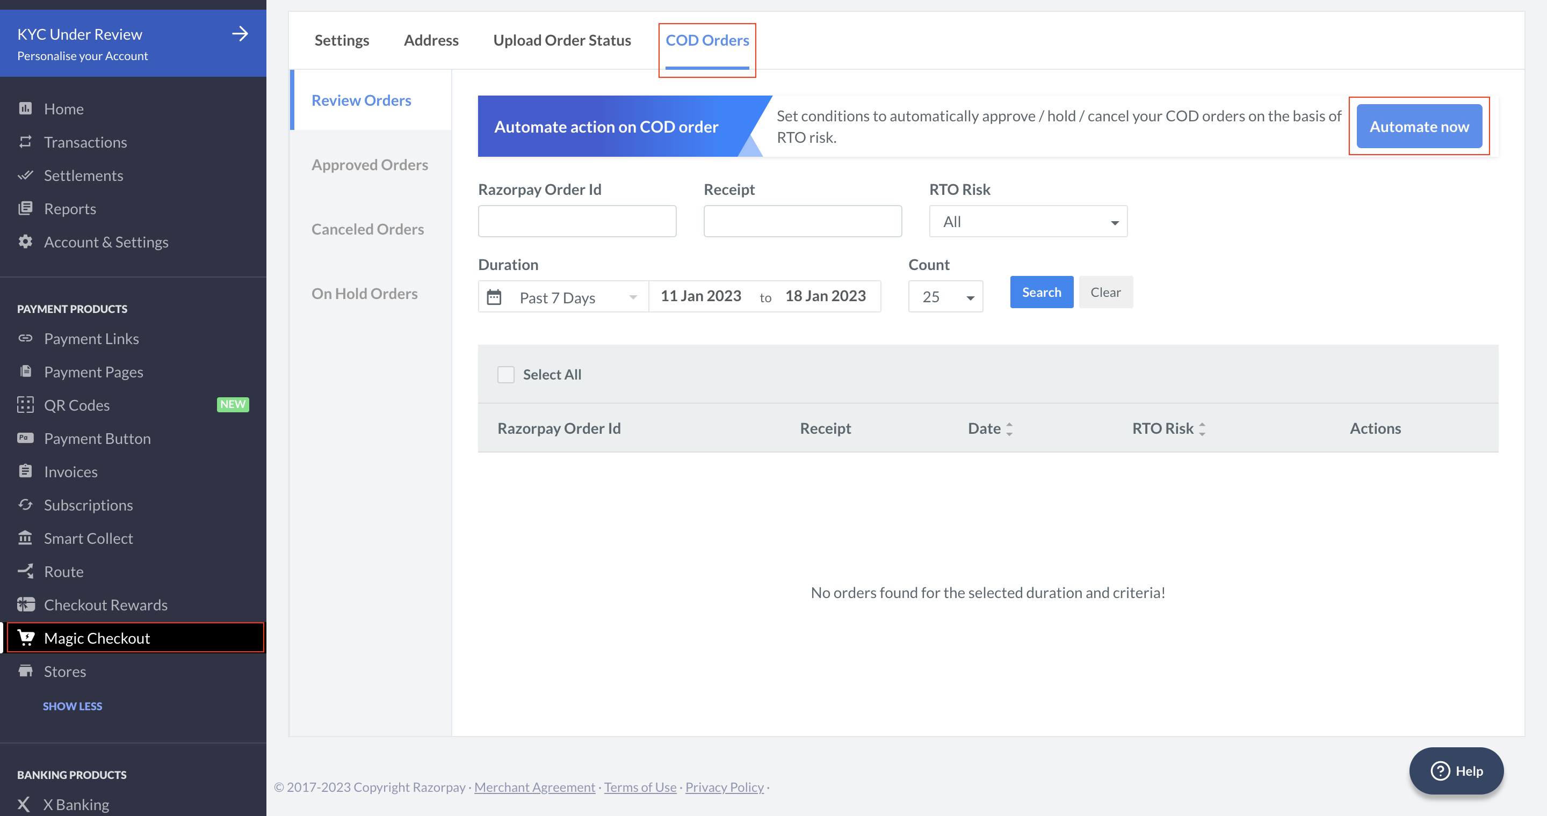Navigate to Upload Order Status tab
Screen dimensions: 1547x816
click(562, 39)
